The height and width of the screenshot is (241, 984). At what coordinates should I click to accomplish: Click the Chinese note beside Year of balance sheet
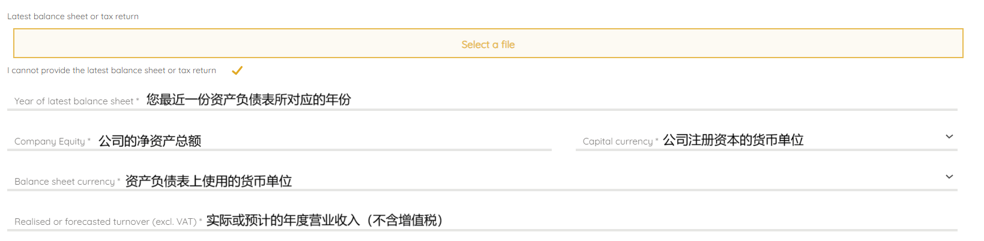coord(249,100)
